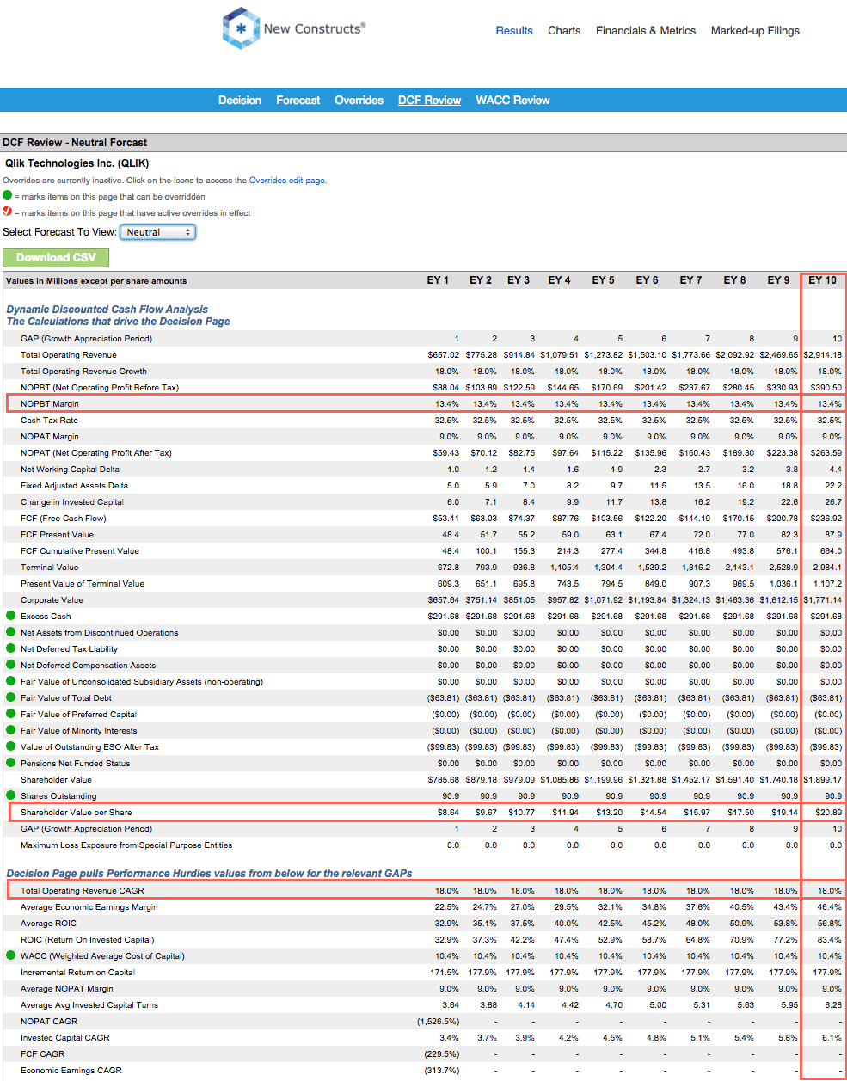
Task: Click the Average ROIC row label
Action: coord(48,923)
